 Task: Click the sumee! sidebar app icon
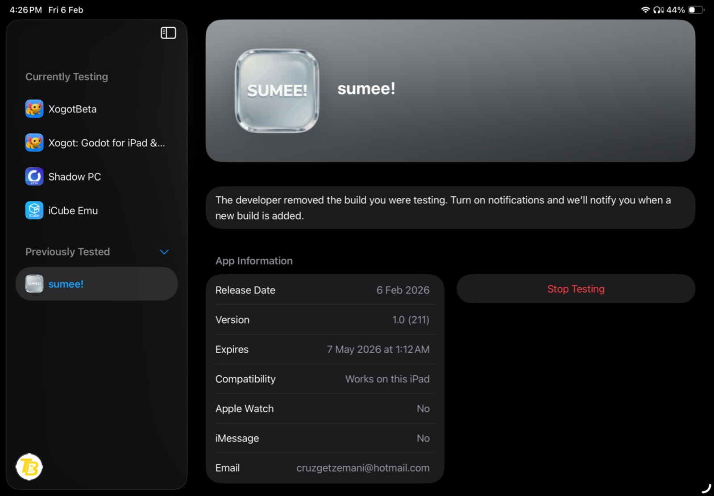click(x=34, y=284)
